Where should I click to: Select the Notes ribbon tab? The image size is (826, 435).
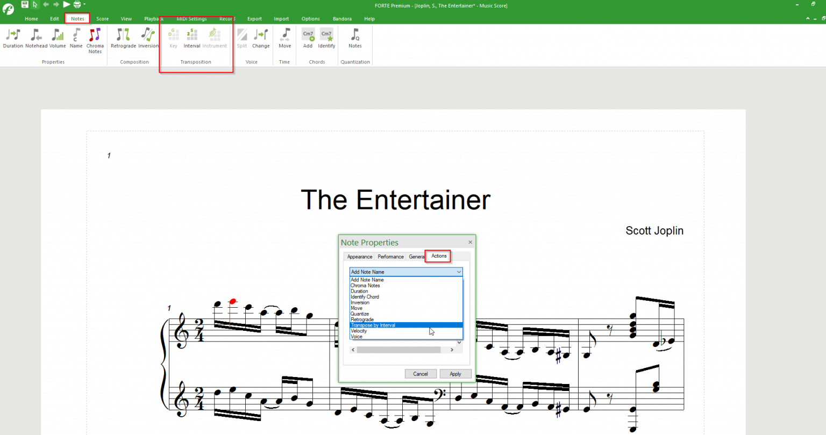77,19
